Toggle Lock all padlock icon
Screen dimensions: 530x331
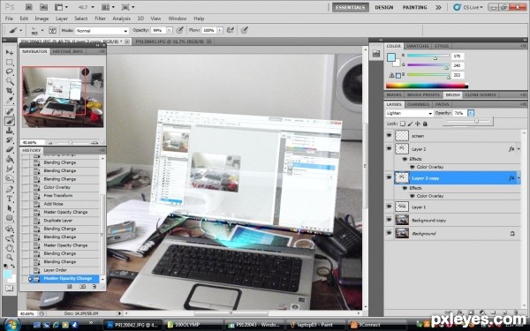(425, 124)
